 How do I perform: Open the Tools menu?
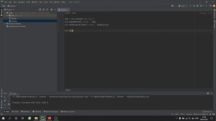pos(46,2)
